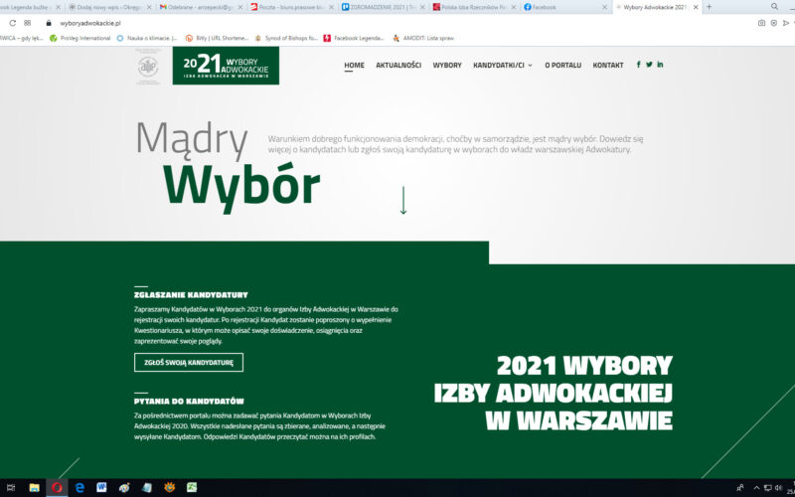Image resolution: width=795 pixels, height=497 pixels.
Task: Click the orange gear-face icon on taskbar
Action: click(x=169, y=488)
